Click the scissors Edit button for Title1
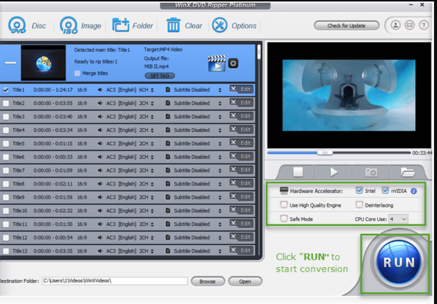The image size is (437, 304). coord(241,89)
